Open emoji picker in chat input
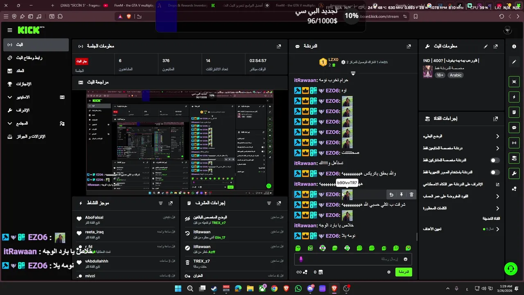The width and height of the screenshot is (524, 295). click(x=406, y=259)
